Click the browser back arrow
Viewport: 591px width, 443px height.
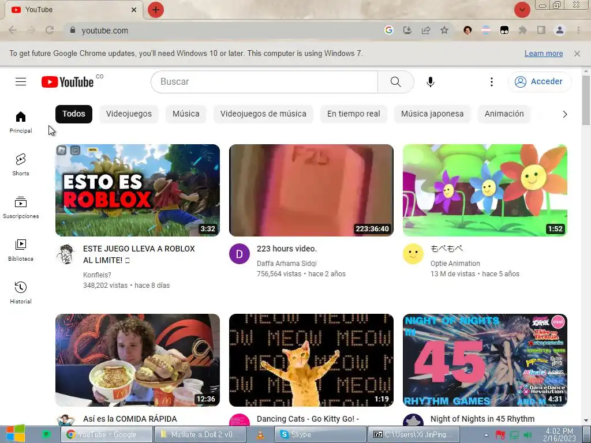click(13, 30)
